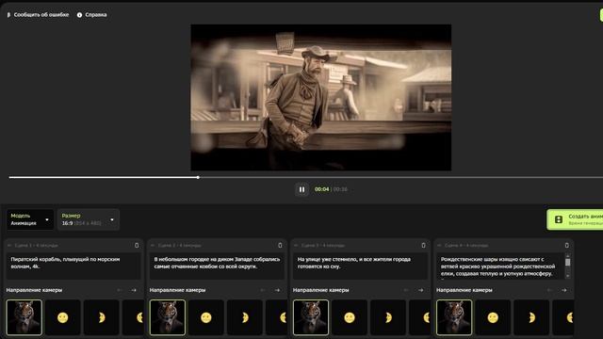Show next camera directions in Сцена 2
Screen dimensions: 603x339
point(277,290)
